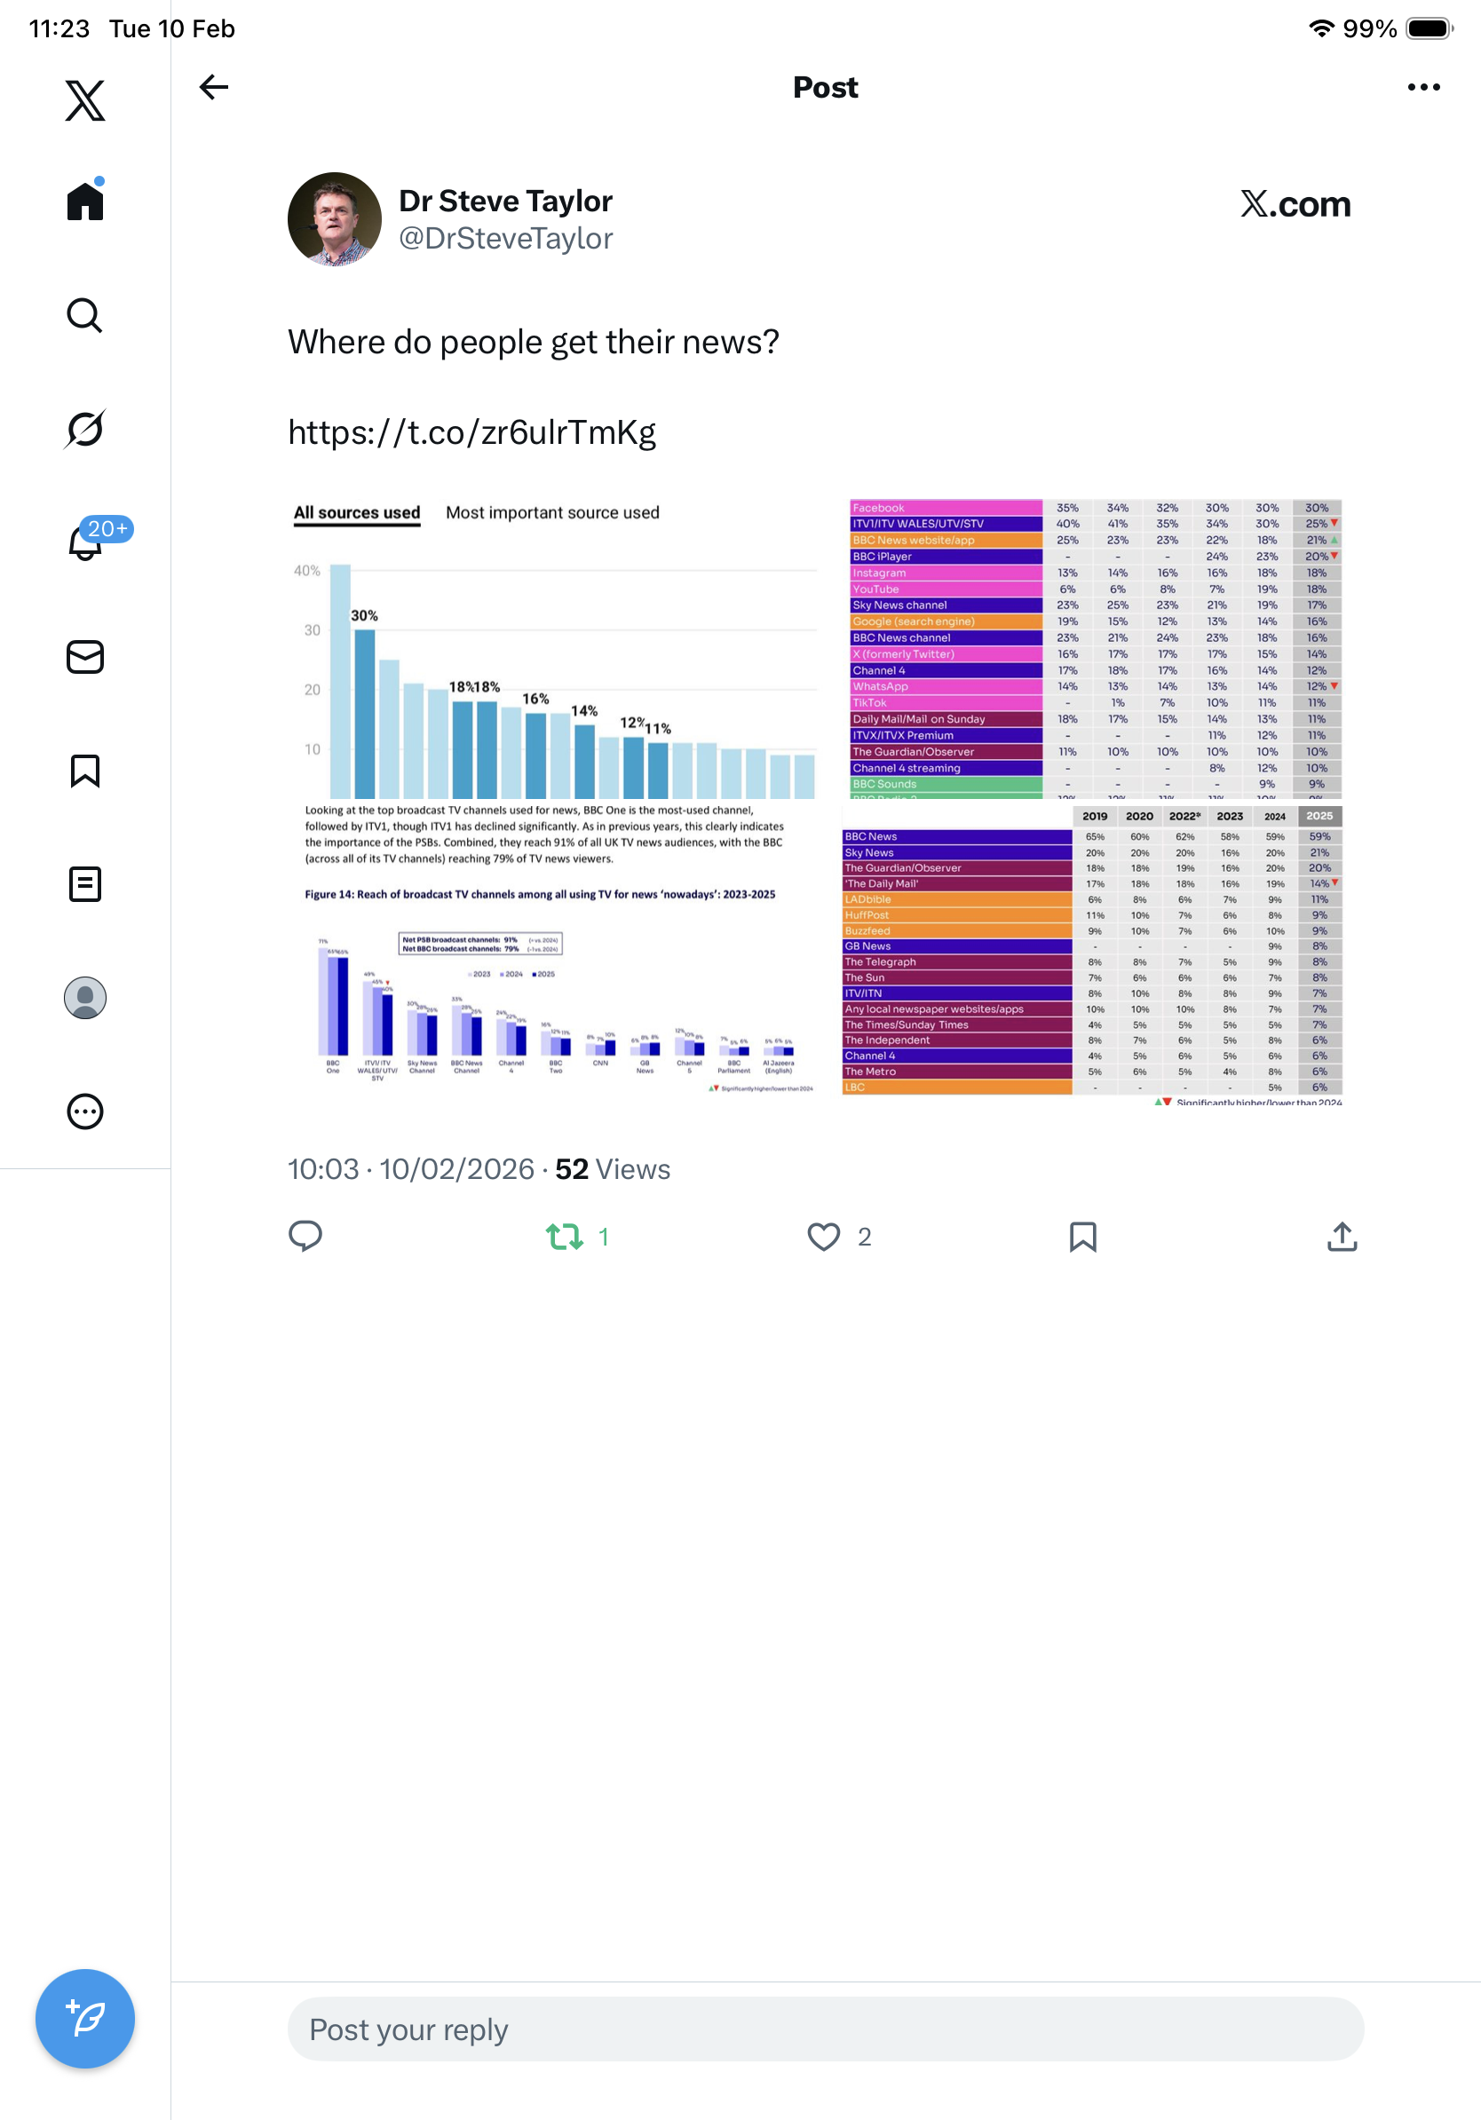This screenshot has width=1481, height=2120.
Task: Open Dr Steve Taylor's profile name
Action: (505, 201)
